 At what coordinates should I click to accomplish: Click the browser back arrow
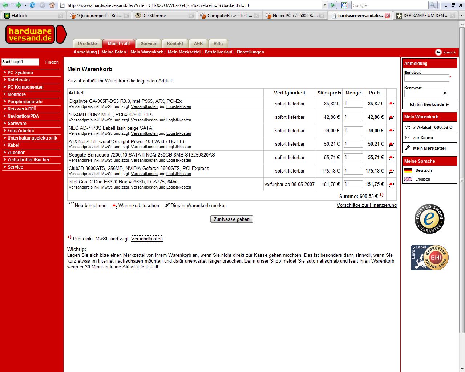(5, 5)
